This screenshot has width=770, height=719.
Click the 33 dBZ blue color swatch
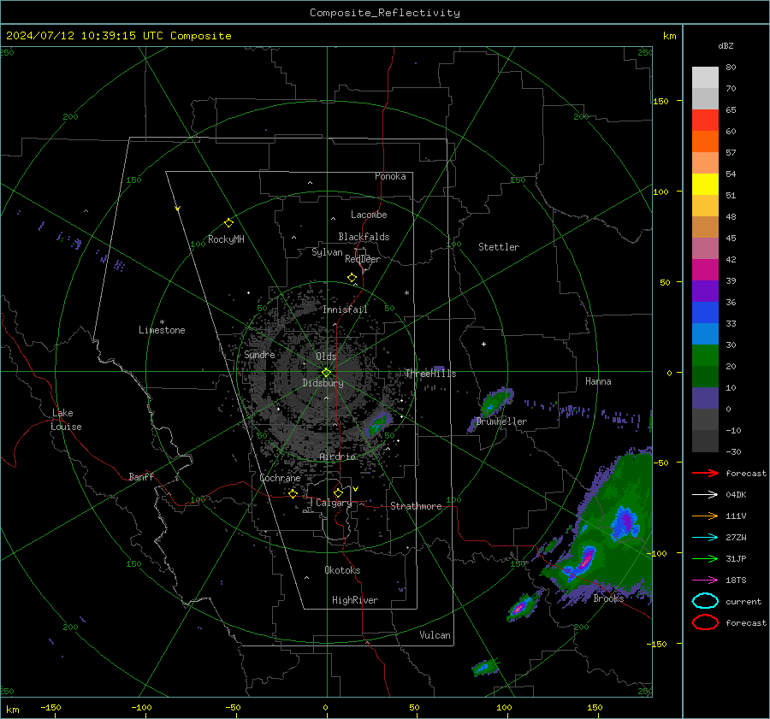tap(705, 312)
